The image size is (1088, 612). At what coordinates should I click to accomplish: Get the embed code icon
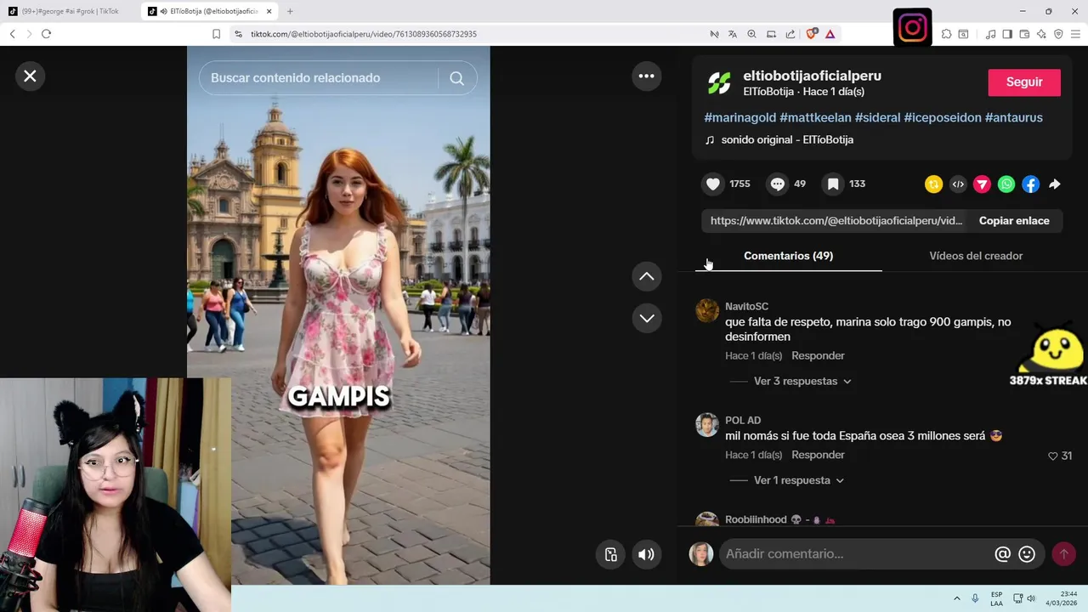(958, 184)
